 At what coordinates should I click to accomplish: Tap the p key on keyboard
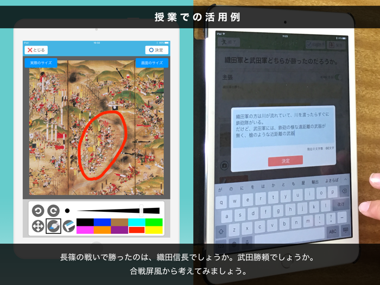[333, 192]
